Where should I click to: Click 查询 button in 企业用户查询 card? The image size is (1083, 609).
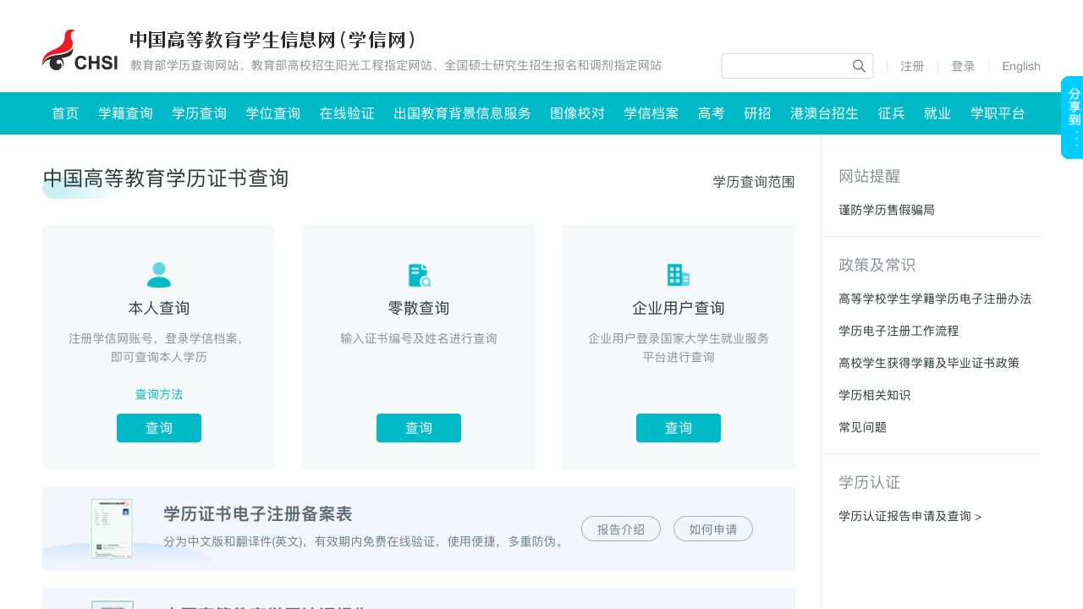coord(679,428)
